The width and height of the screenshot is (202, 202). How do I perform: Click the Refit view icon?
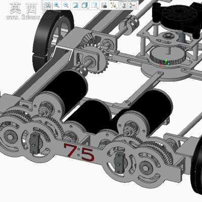[48, 6]
